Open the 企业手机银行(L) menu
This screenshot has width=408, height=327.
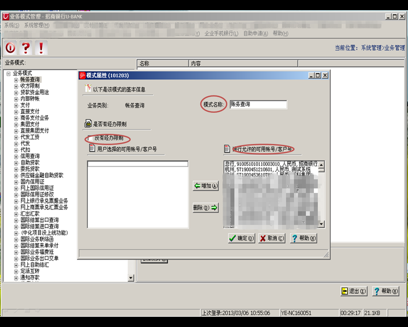[221, 34]
